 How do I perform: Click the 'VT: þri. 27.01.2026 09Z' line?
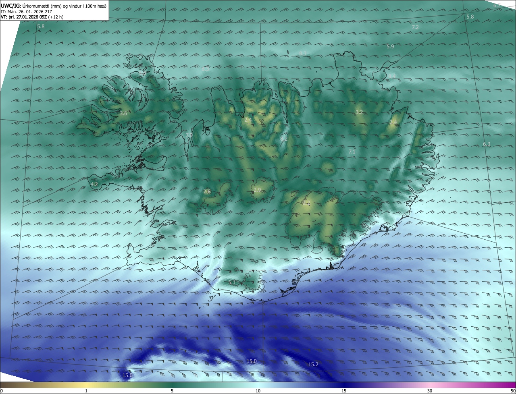[x=32, y=17]
